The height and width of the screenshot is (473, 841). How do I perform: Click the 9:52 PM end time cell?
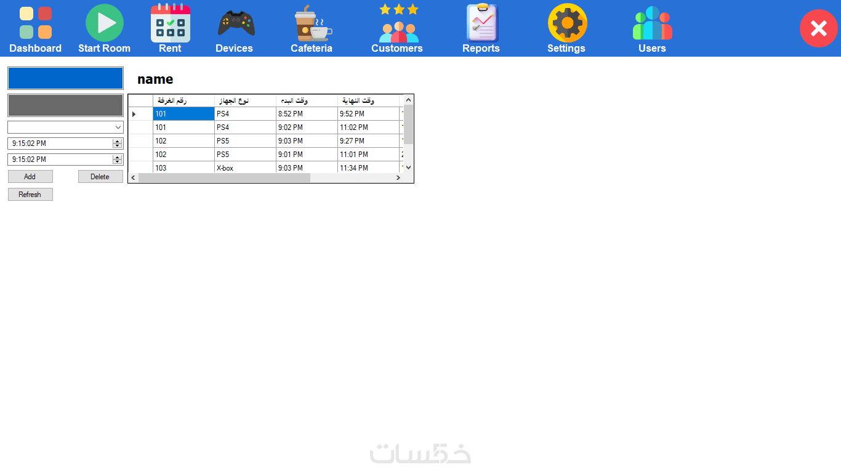point(368,114)
